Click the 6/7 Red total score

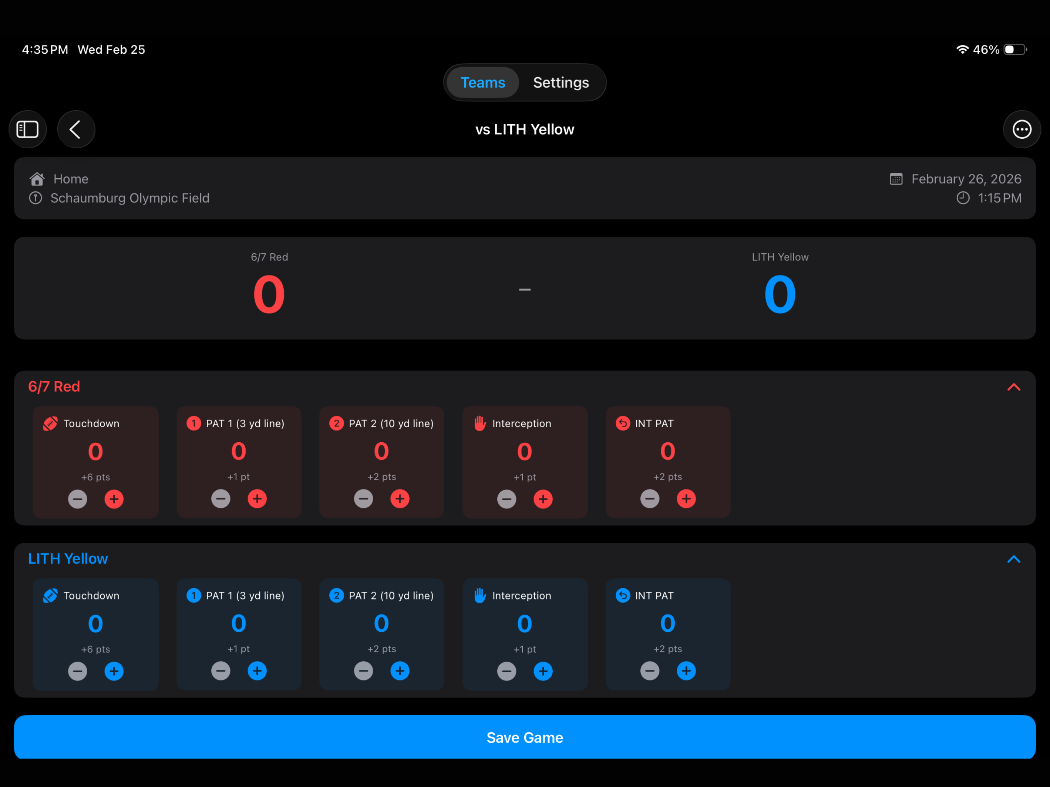[x=269, y=294]
